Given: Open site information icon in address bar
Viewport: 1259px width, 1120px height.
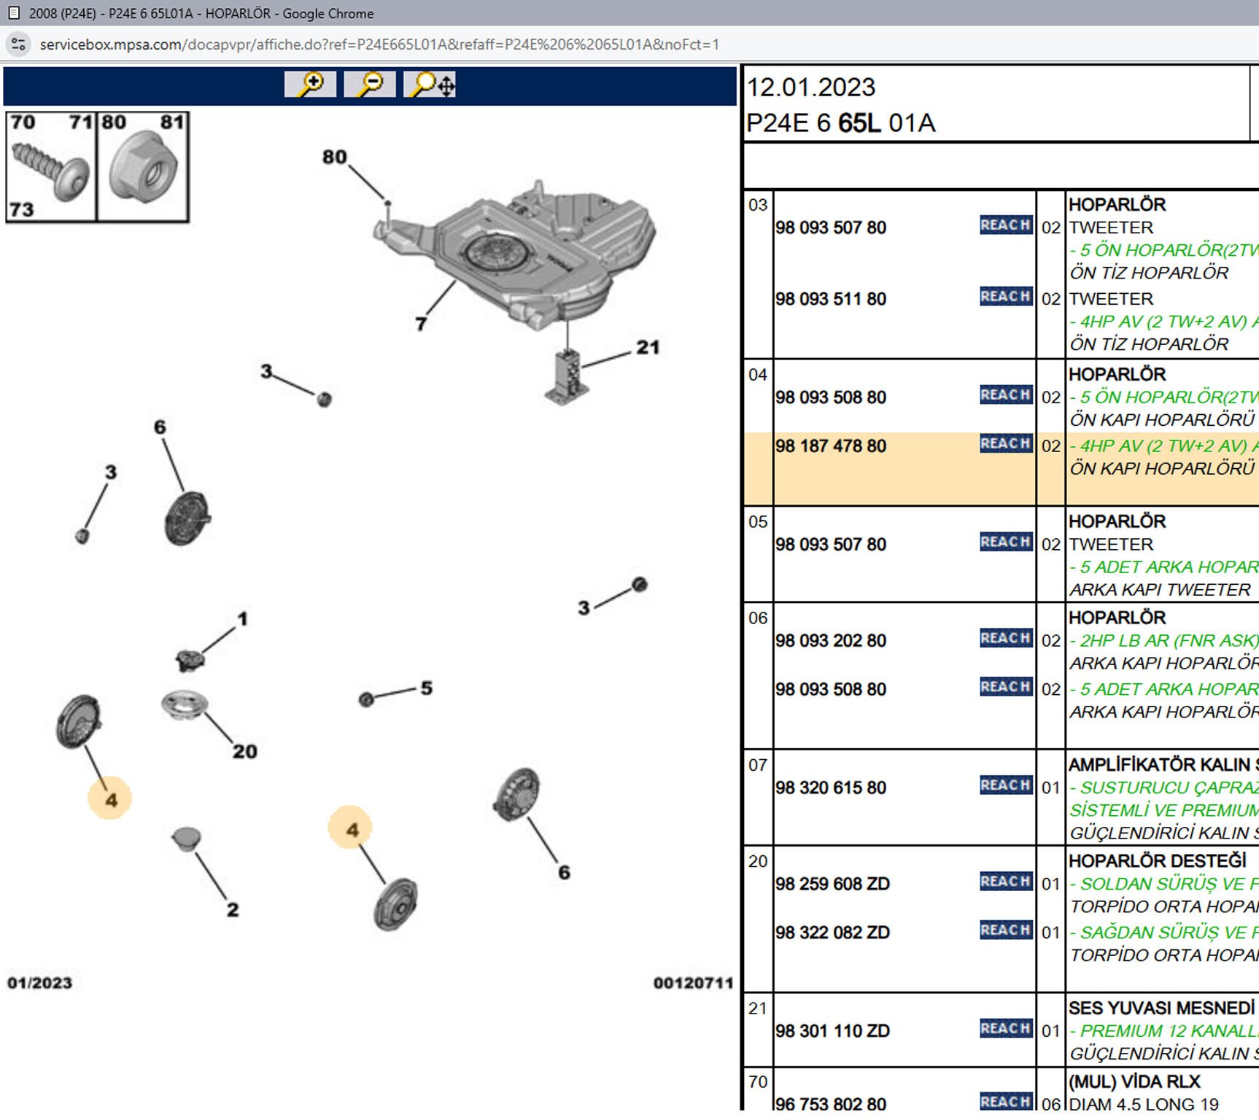Looking at the screenshot, I should tap(19, 44).
